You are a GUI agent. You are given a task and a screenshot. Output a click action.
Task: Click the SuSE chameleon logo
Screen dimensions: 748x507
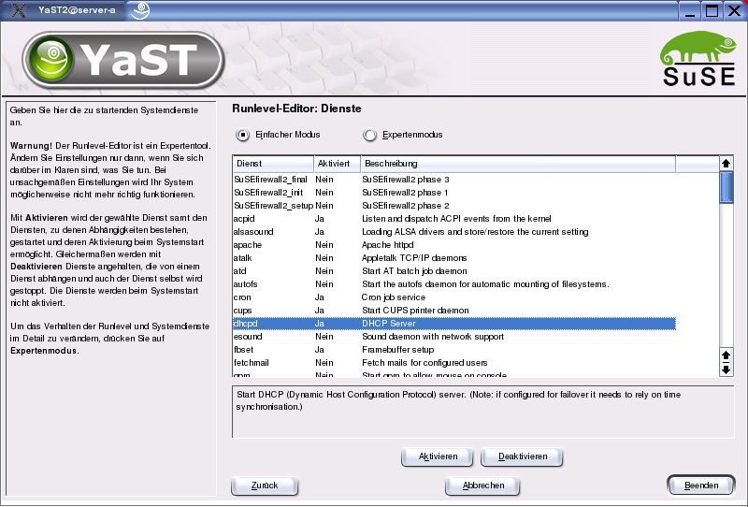(698, 59)
